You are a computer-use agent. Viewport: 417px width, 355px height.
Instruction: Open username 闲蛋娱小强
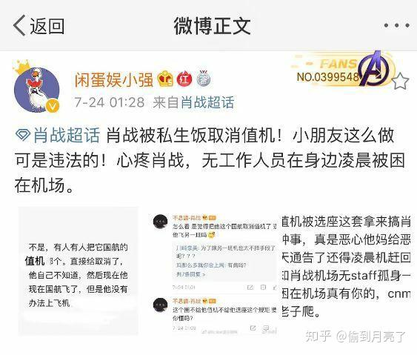(x=114, y=79)
